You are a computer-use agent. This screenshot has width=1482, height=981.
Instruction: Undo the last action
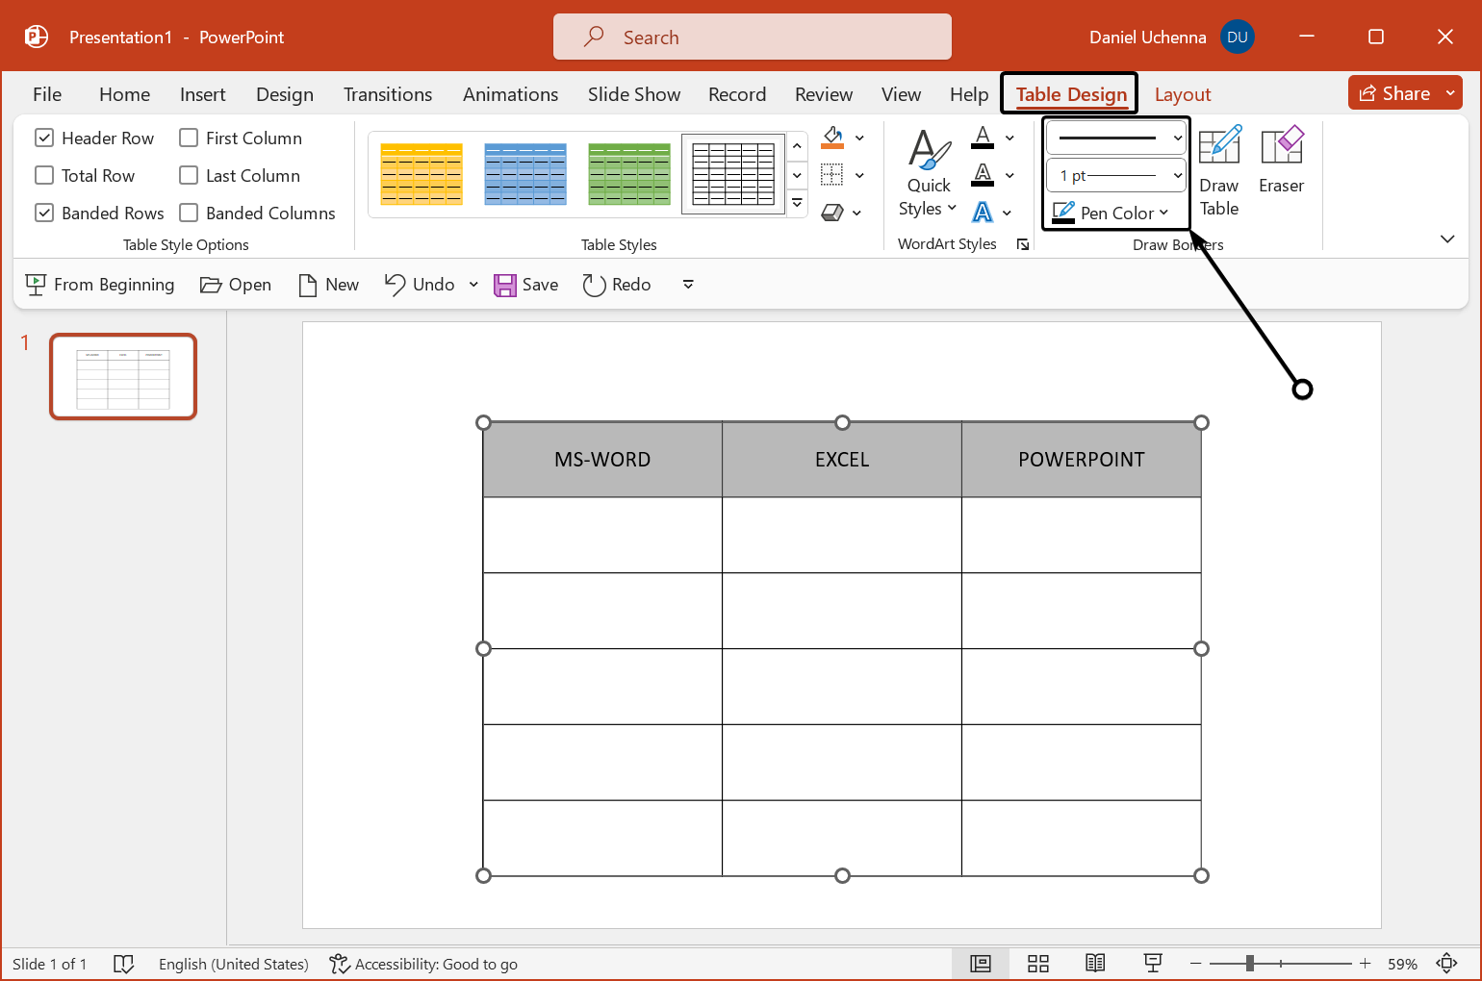click(419, 284)
